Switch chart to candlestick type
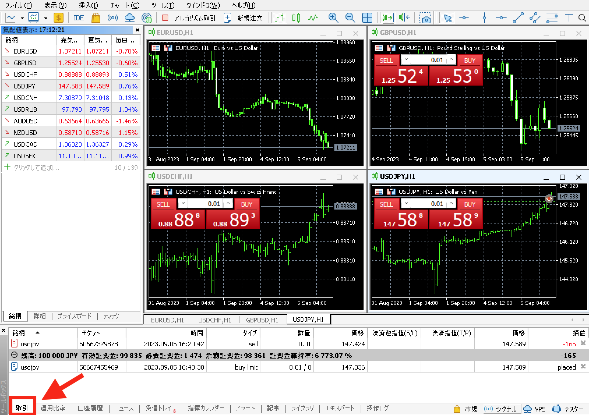589x415 pixels. [296, 18]
